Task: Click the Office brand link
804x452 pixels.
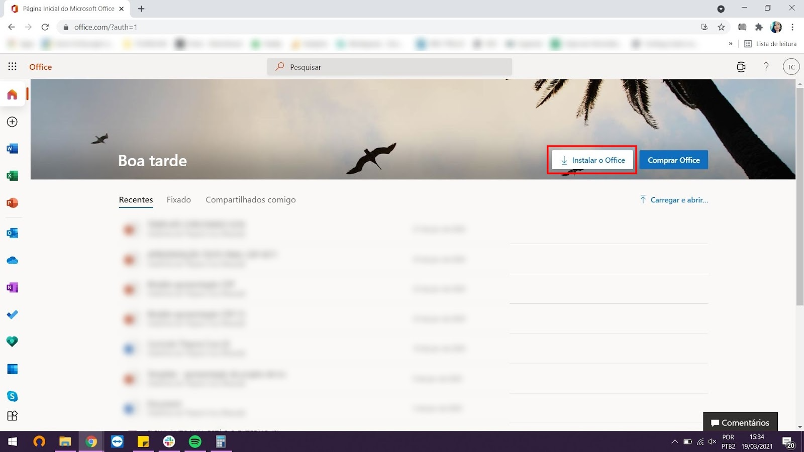Action: pos(41,67)
